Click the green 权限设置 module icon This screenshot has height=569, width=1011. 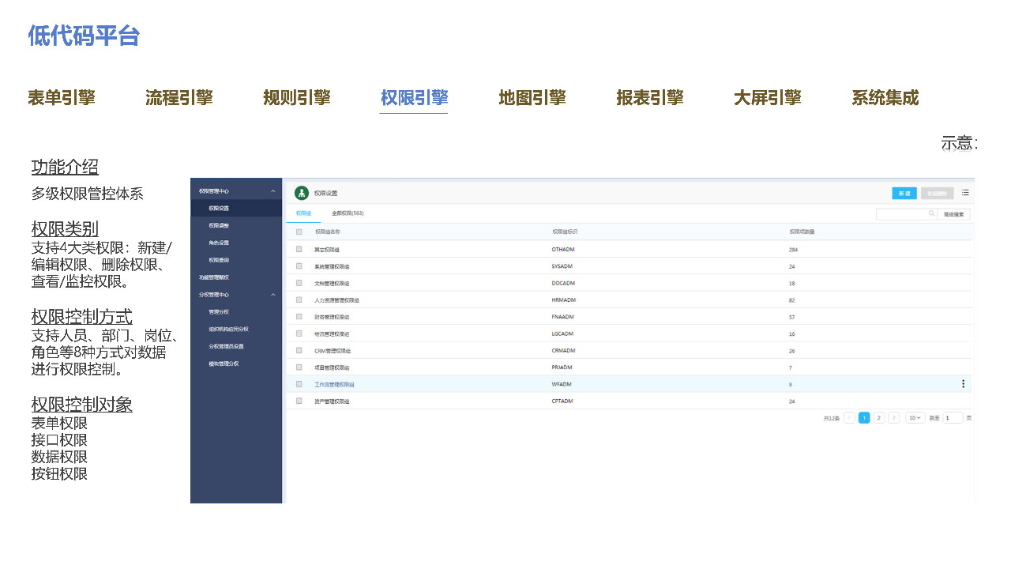point(302,193)
